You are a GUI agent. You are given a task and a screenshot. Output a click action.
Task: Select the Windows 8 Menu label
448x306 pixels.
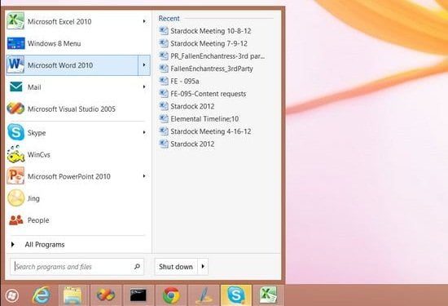[55, 43]
